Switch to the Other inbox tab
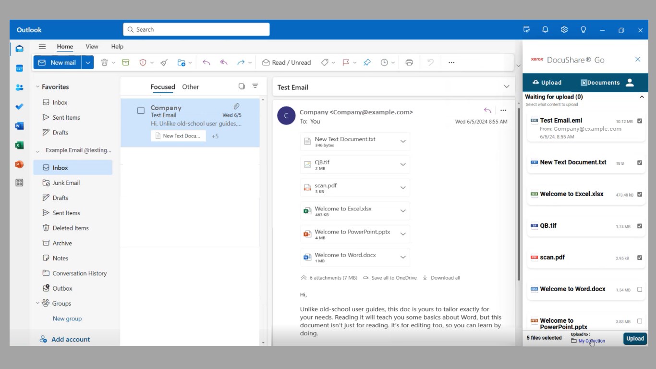Screen dimensions: 656x369 point(190,87)
